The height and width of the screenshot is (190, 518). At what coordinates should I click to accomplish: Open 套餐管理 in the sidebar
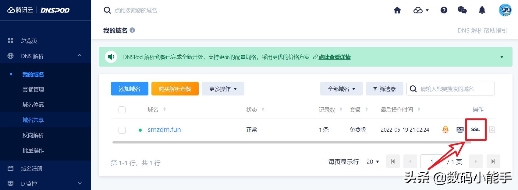33,89
